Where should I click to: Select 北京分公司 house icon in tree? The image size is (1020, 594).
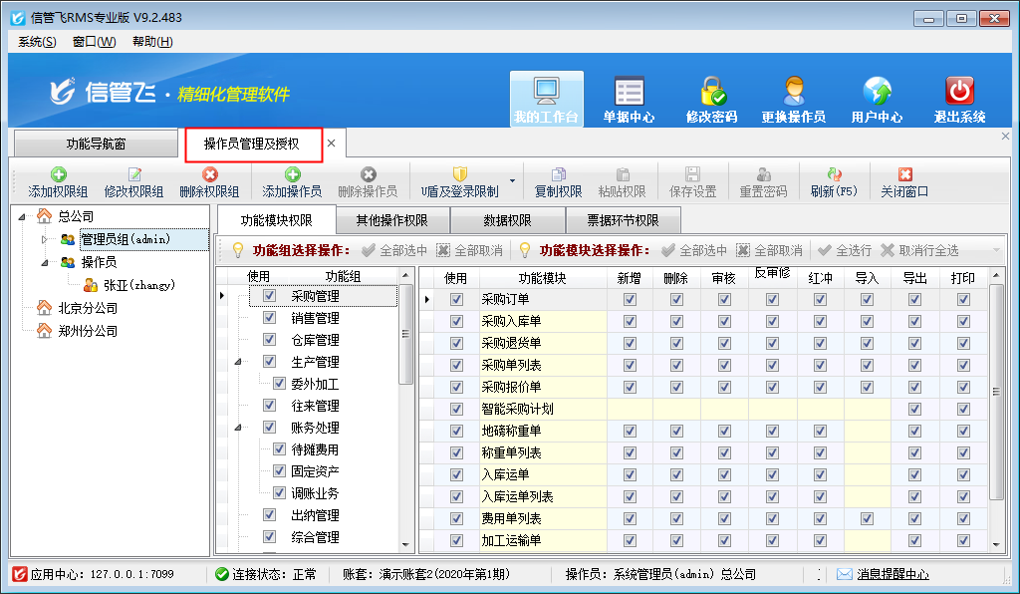tap(44, 307)
